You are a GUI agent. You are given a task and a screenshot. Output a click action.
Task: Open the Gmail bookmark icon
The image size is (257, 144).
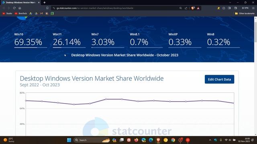(x=41, y=14)
